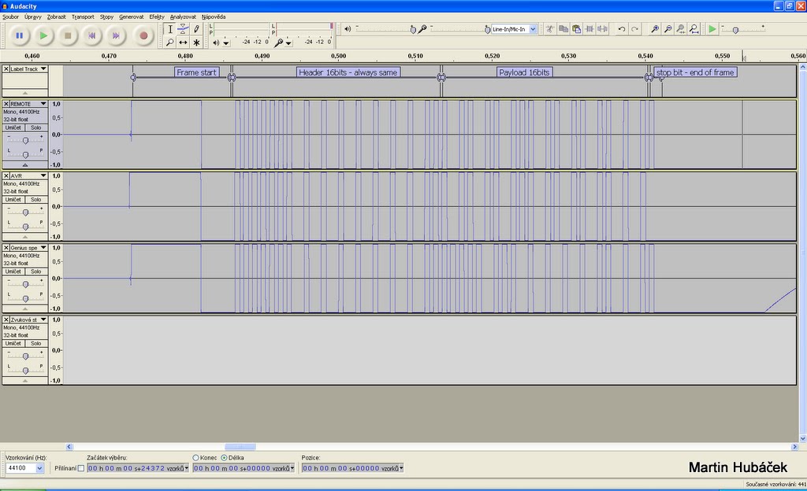This screenshot has width=807, height=491.
Task: Open the AVR track dropdown menu
Action: coord(43,175)
